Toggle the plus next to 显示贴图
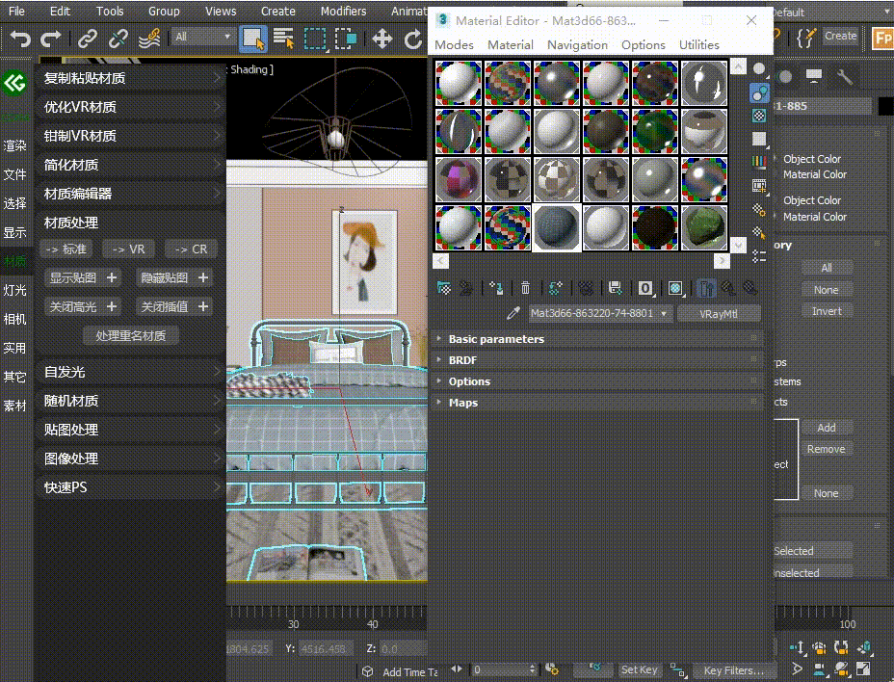The height and width of the screenshot is (682, 894). click(112, 277)
